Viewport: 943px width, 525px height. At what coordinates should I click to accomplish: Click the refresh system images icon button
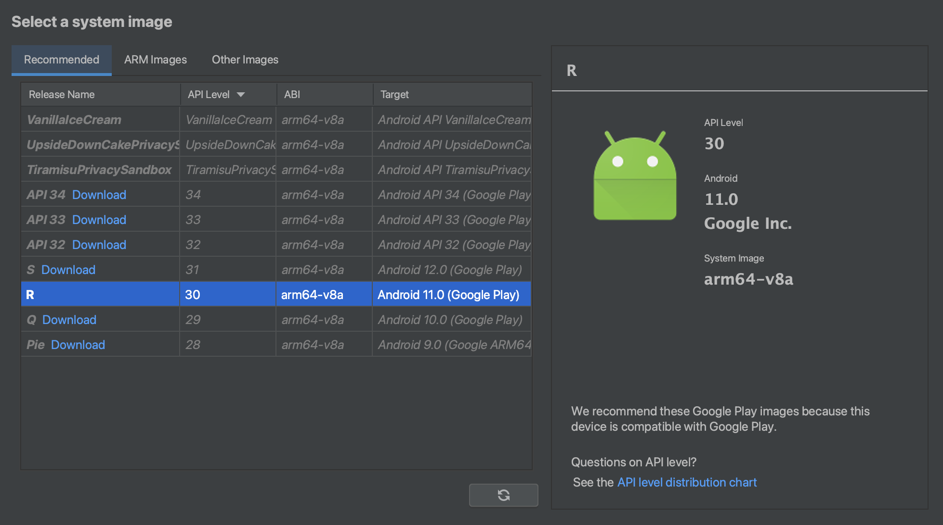click(503, 495)
